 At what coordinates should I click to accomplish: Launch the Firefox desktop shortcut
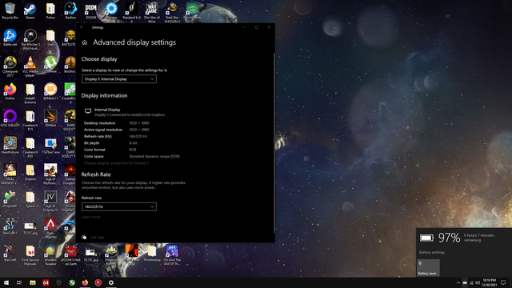(x=10, y=91)
